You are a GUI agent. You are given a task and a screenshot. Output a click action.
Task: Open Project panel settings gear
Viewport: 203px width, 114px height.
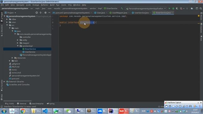tap(45, 13)
